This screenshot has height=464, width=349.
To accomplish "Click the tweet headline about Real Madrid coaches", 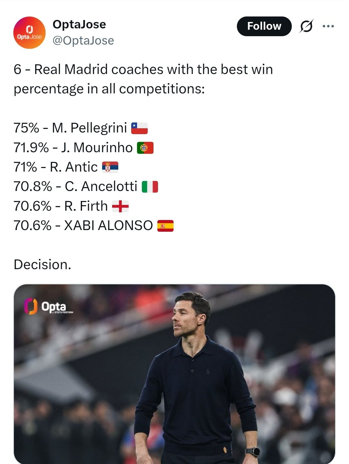I will pyautogui.click(x=143, y=79).
